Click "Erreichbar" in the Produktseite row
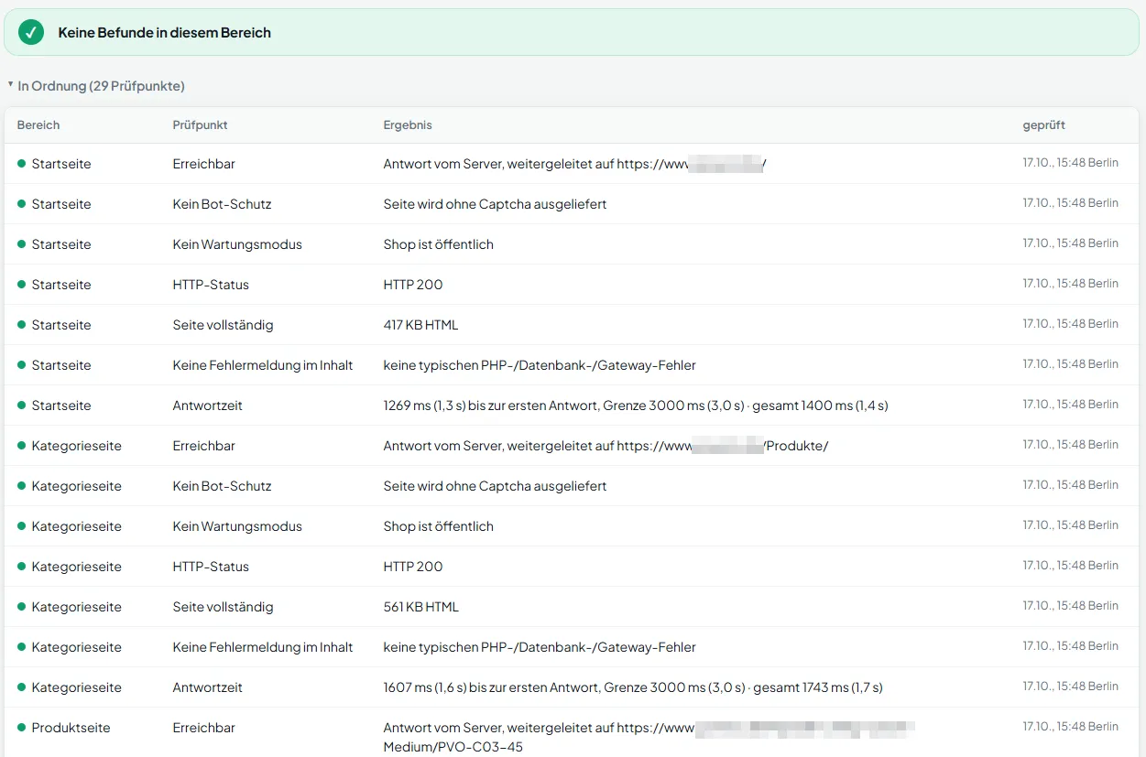 click(x=204, y=728)
